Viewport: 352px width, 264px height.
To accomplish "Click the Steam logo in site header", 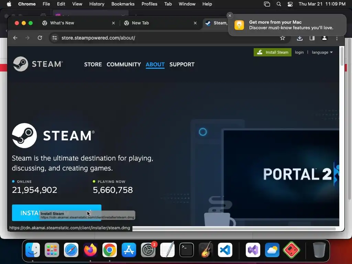I will [x=38, y=64].
